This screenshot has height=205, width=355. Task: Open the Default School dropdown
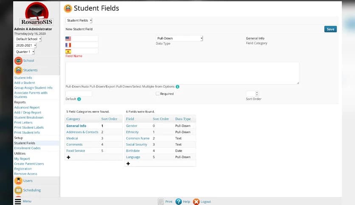(28, 39)
